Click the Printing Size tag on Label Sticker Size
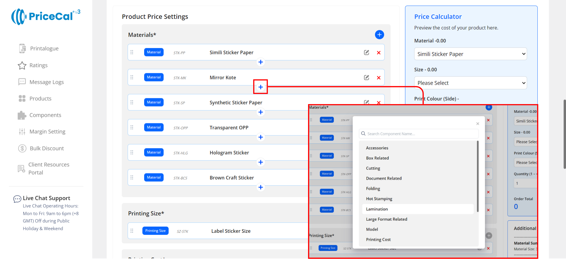Viewport: 566px width, 259px height. pos(155,231)
